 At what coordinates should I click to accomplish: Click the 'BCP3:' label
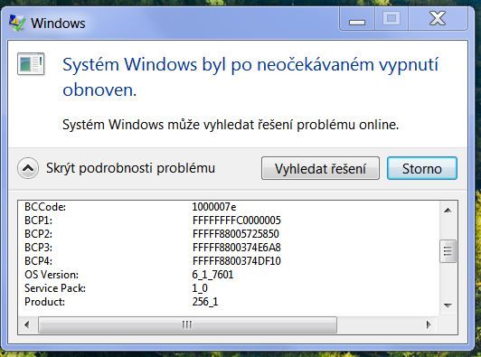38,248
